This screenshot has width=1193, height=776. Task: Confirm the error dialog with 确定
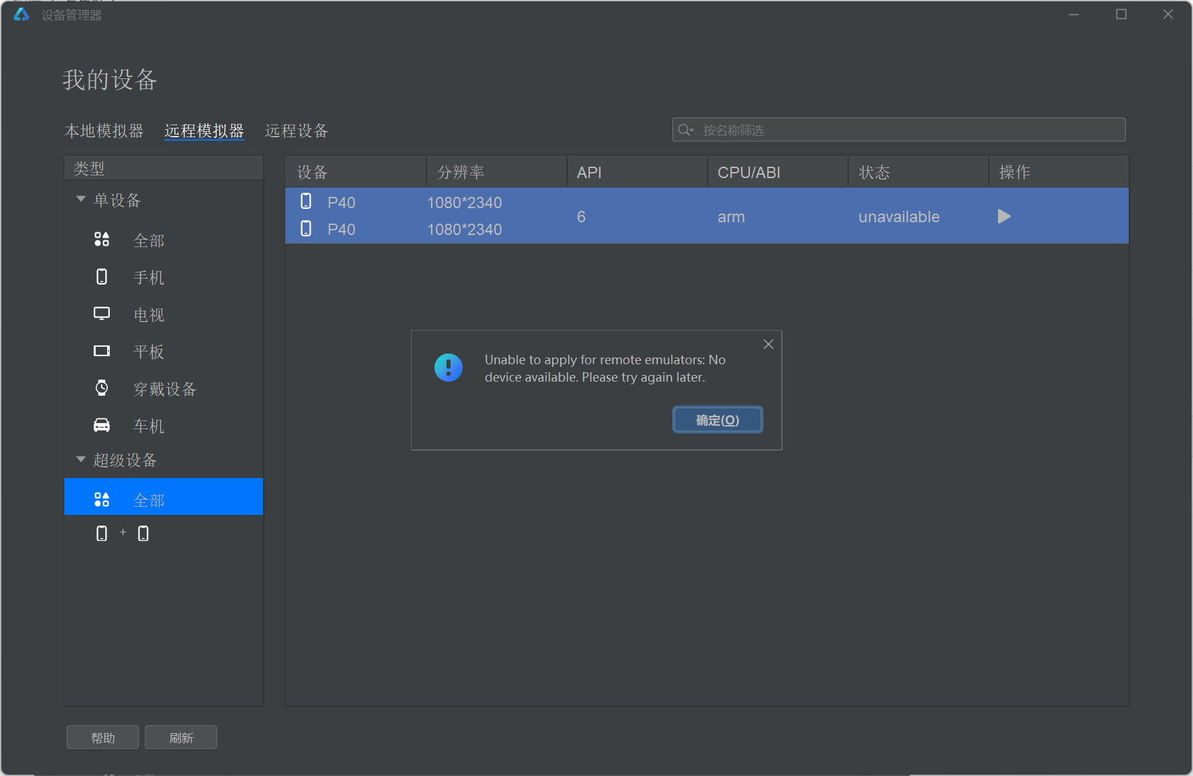(717, 420)
